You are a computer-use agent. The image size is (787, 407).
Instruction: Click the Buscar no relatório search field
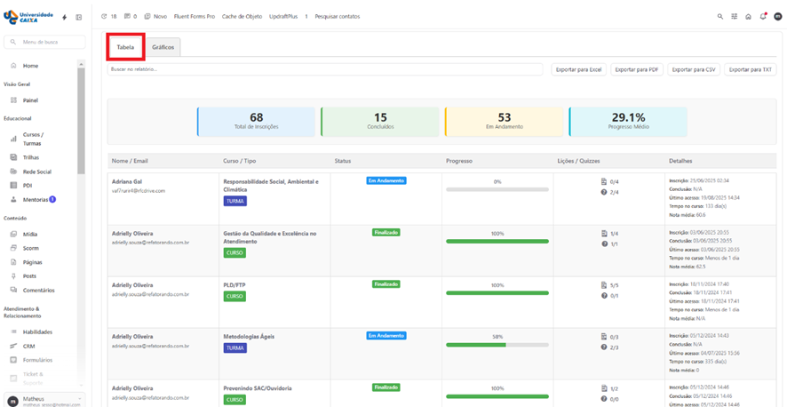tap(324, 69)
